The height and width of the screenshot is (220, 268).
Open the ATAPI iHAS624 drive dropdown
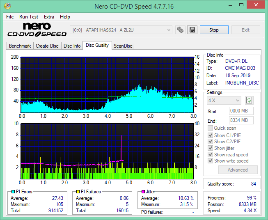tap(121, 30)
